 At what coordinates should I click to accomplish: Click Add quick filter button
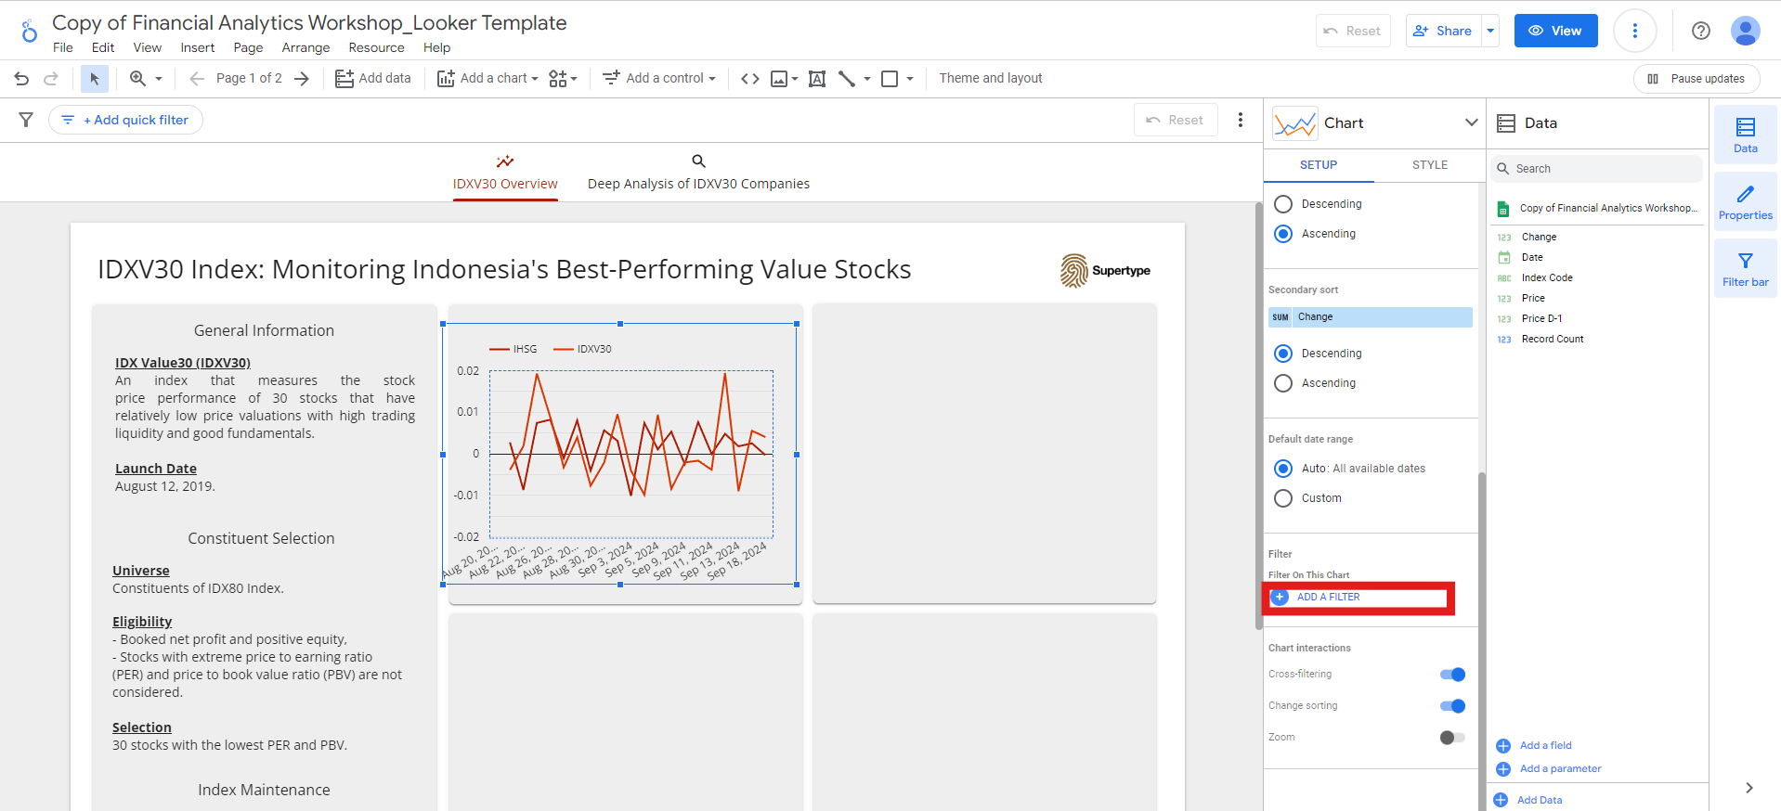pos(125,120)
